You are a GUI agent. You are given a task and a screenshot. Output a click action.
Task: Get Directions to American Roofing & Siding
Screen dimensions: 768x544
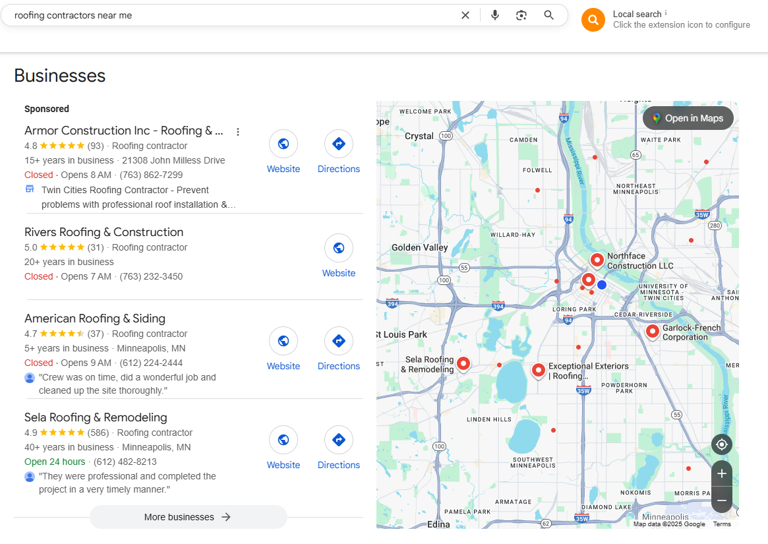point(338,341)
